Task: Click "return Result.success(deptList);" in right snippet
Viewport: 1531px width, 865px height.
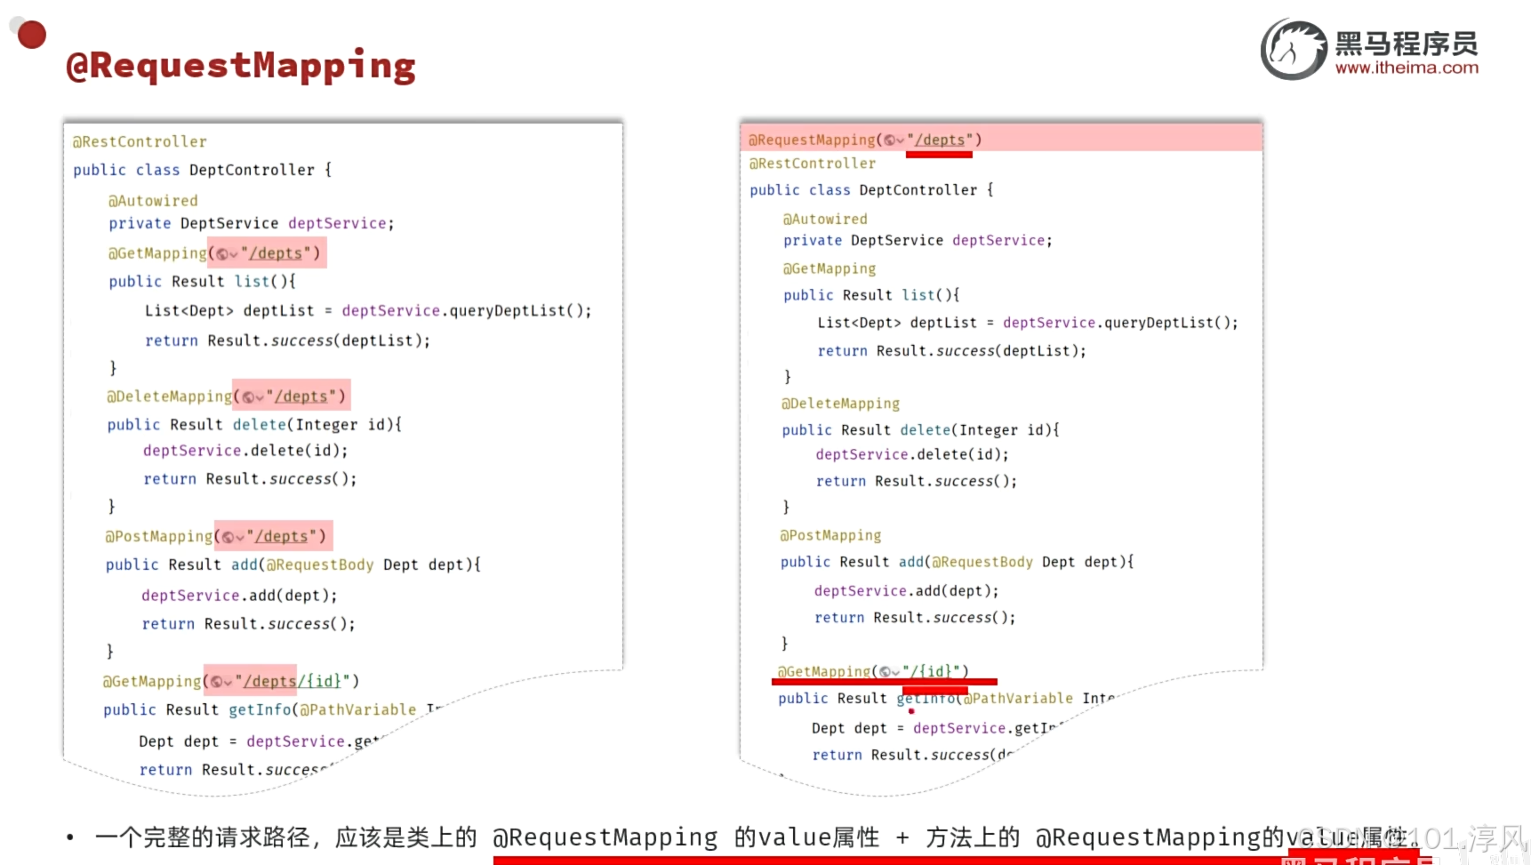Action: [951, 351]
